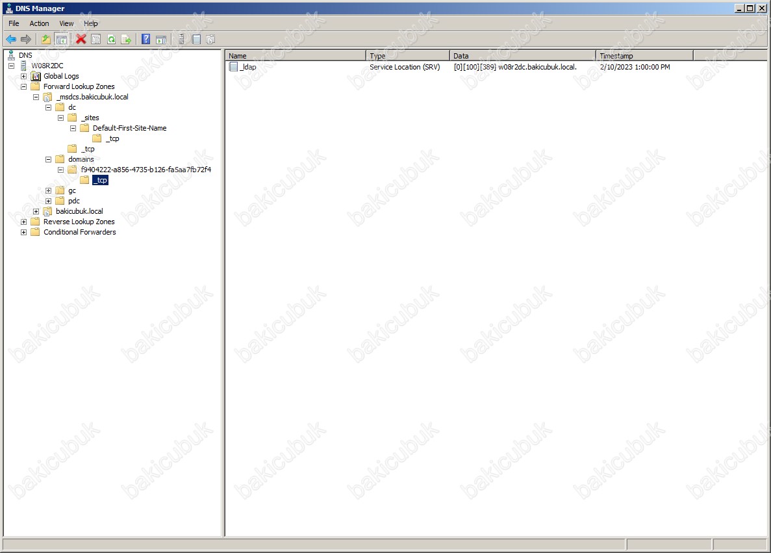
Task: Click the New Record list toolbar icon
Action: click(x=196, y=40)
